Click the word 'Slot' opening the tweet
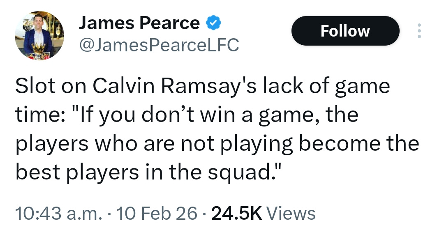Viewport: 444px width, 237px height. pos(35,86)
